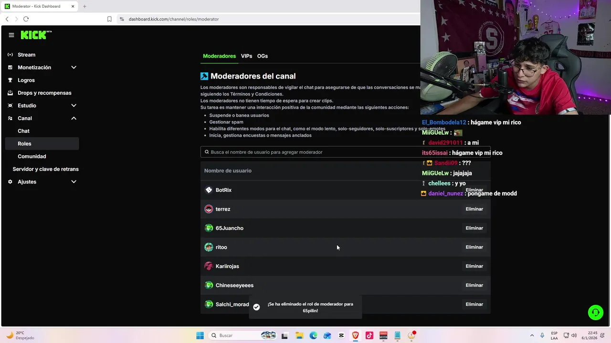Click the Windows taskbar Buscar search box
The height and width of the screenshot is (343, 611).
(x=243, y=335)
